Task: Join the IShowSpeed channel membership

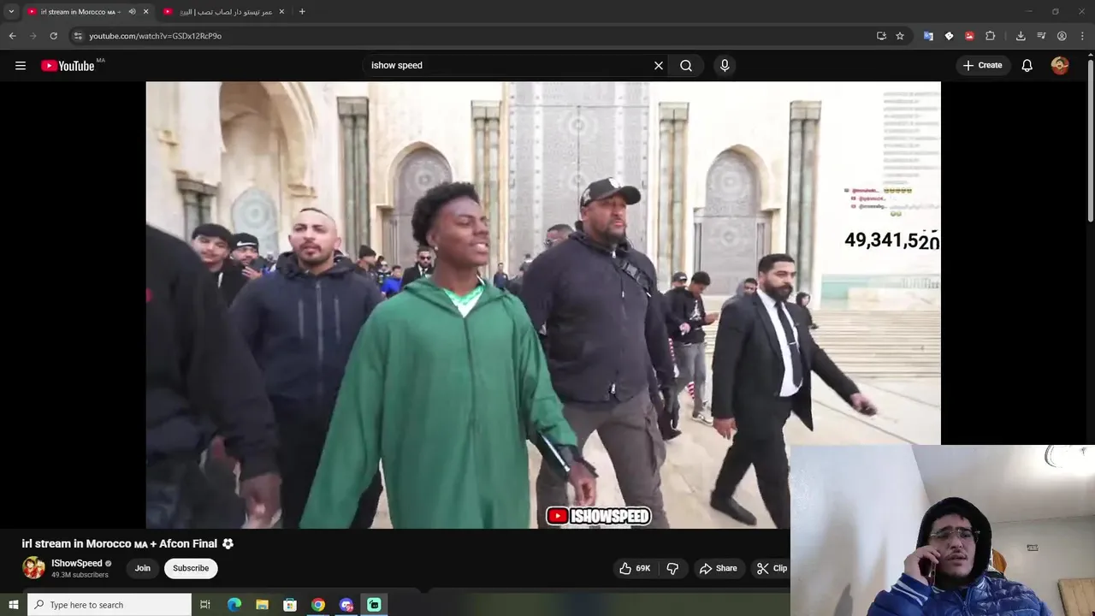Action: tap(143, 568)
